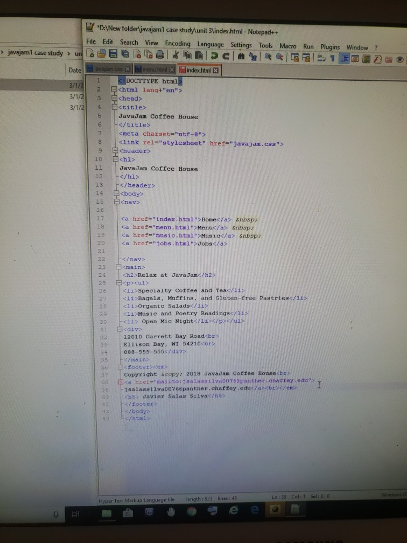The width and height of the screenshot is (407, 543).
Task: Open the Run menu
Action: tap(308, 46)
